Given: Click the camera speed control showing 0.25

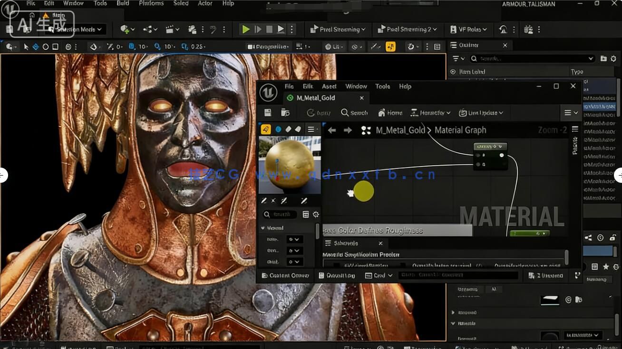Looking at the screenshot, I should point(194,46).
